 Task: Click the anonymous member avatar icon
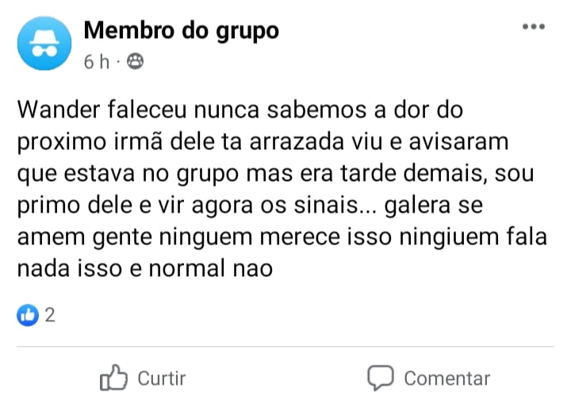[44, 43]
